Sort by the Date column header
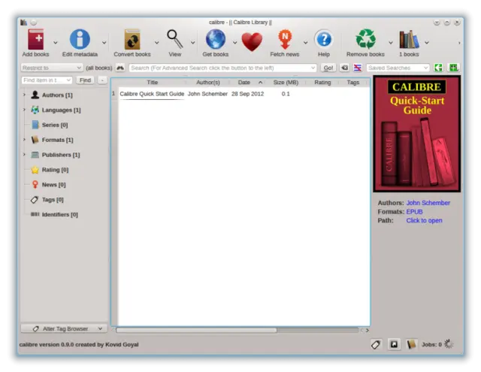This screenshot has height=372, width=481. pyautogui.click(x=244, y=82)
